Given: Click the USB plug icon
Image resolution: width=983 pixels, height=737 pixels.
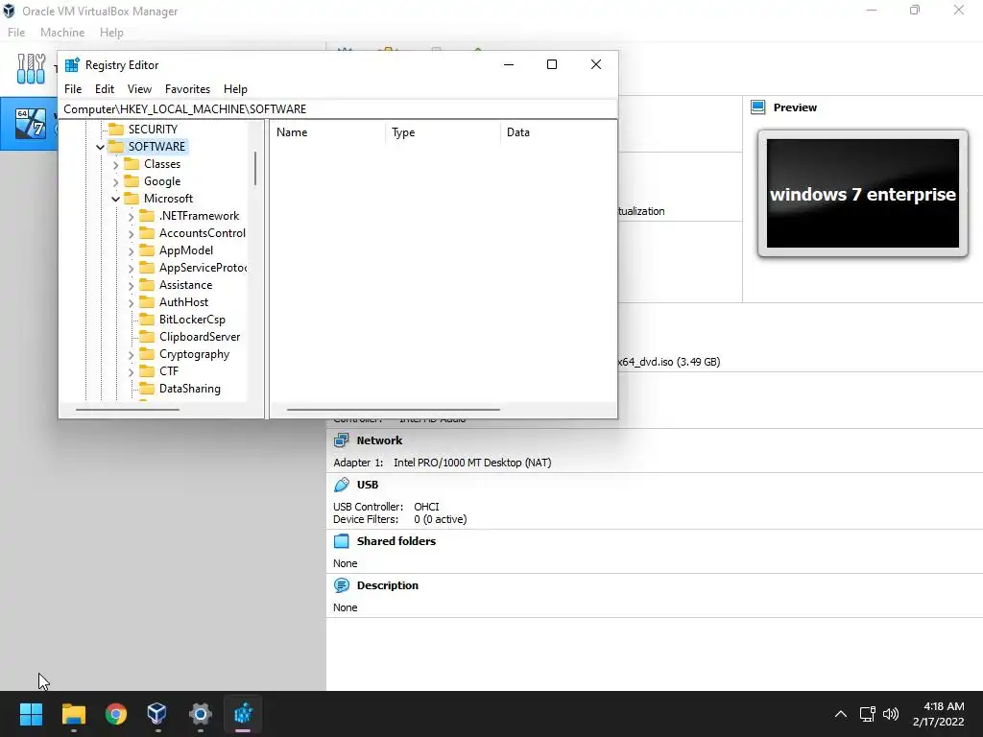Looking at the screenshot, I should 342,485.
